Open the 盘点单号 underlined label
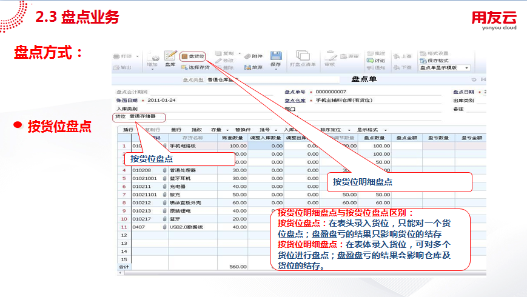 (295, 92)
